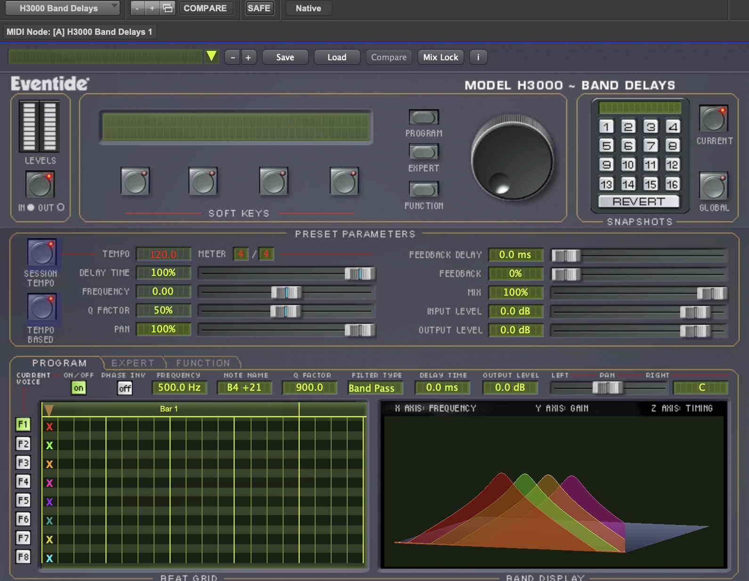Screen dimensions: 749x581
Task: Select snapshot 16
Action: tap(673, 184)
